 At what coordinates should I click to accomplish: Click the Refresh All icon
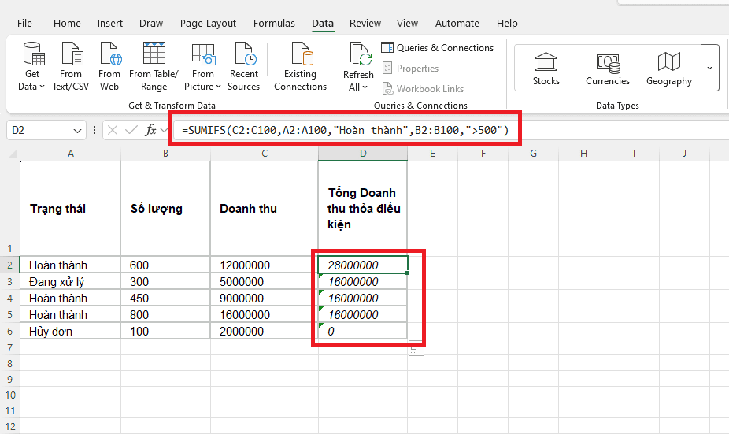[x=360, y=54]
